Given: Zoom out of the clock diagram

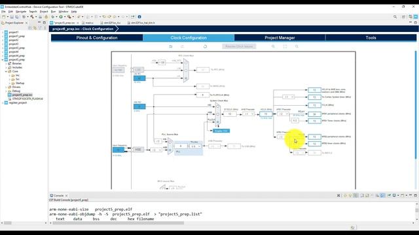Looking at the screenshot, I should coord(297,46).
